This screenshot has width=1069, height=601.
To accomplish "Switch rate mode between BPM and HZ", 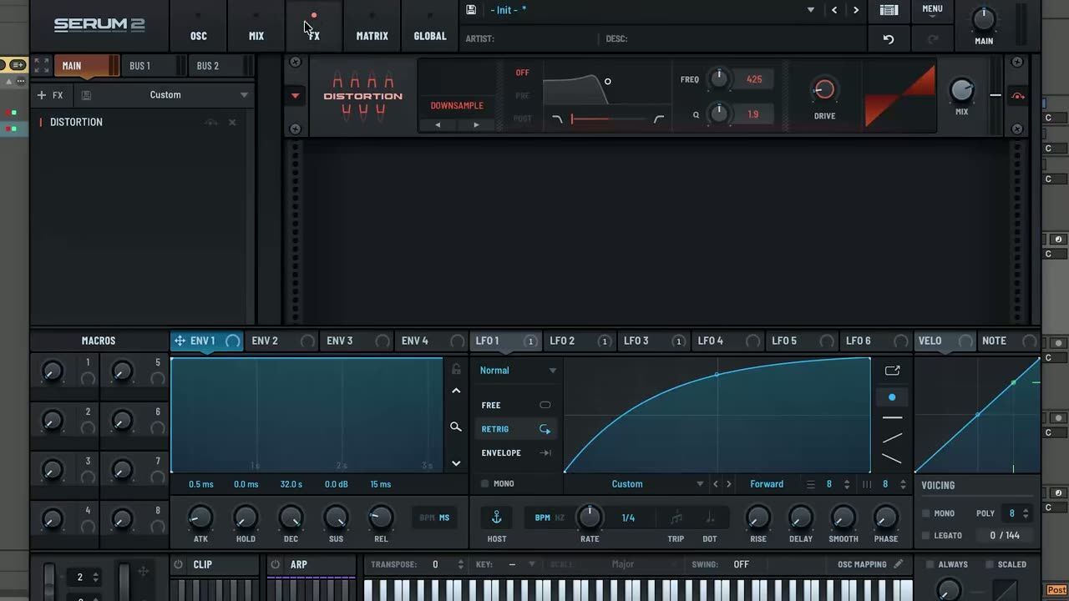I will point(550,518).
